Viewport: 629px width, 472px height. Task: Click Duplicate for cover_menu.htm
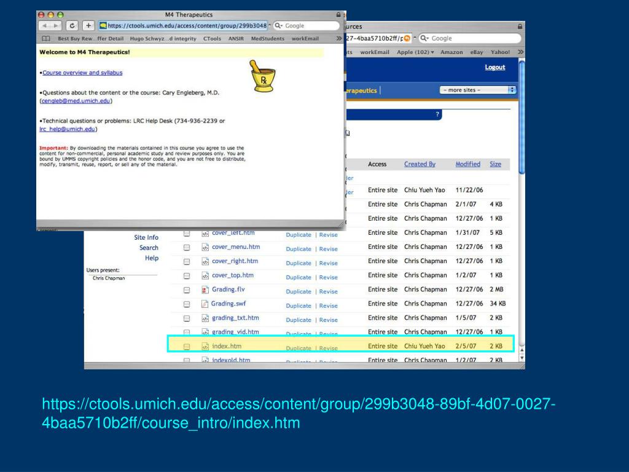(x=299, y=249)
